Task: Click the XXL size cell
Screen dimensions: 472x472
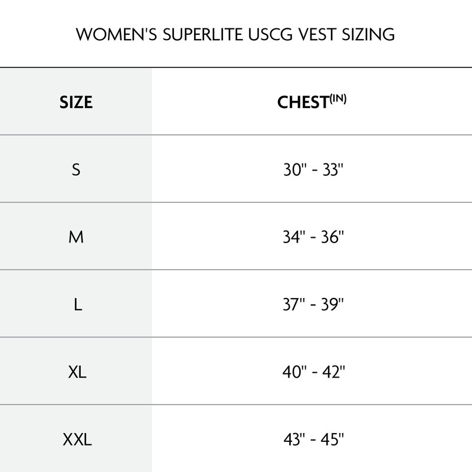Action: [x=77, y=439]
